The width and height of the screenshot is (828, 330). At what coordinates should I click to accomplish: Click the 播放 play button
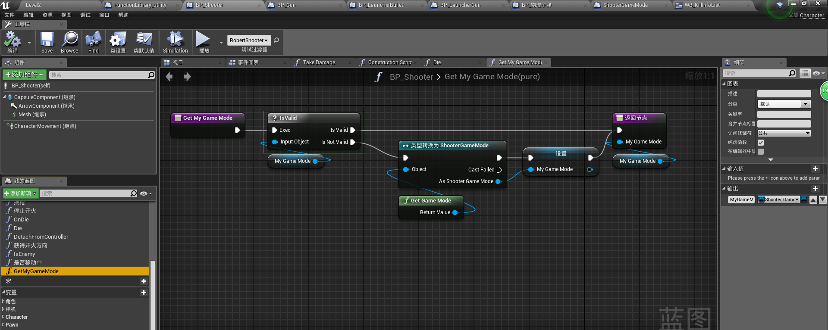(204, 42)
